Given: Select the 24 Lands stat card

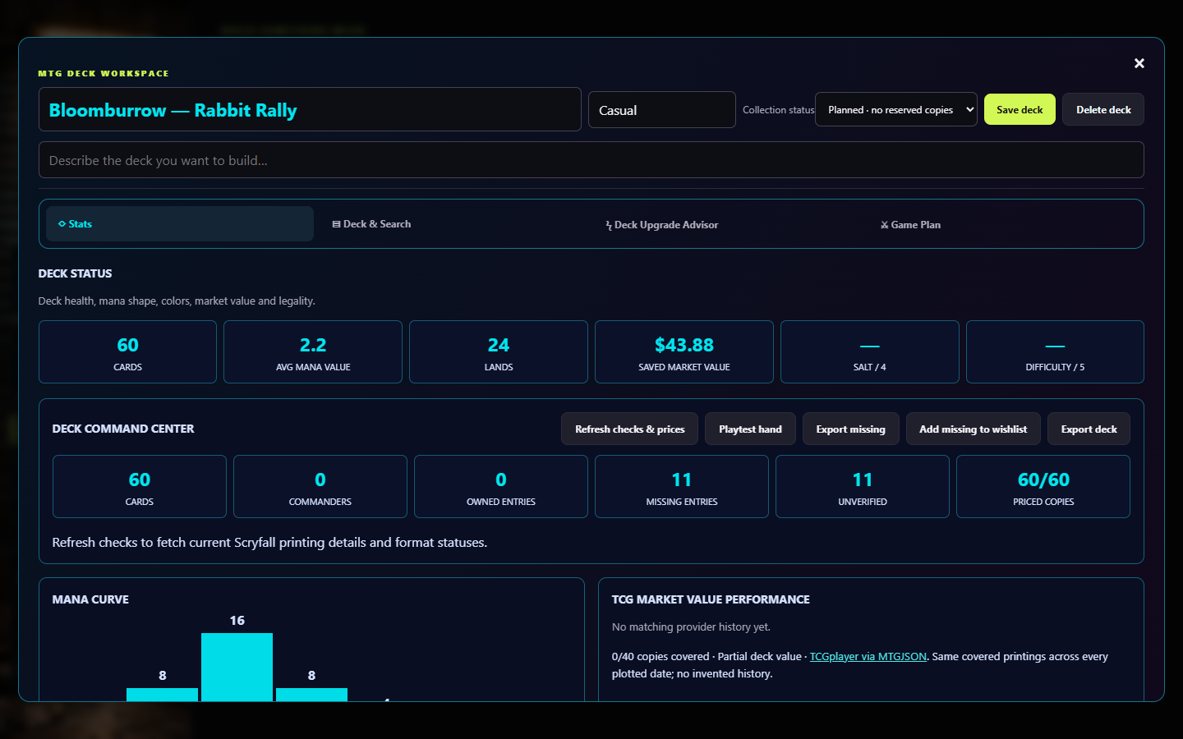Looking at the screenshot, I should click(499, 352).
